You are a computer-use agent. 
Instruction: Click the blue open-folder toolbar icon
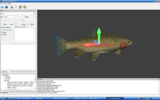[2, 7]
